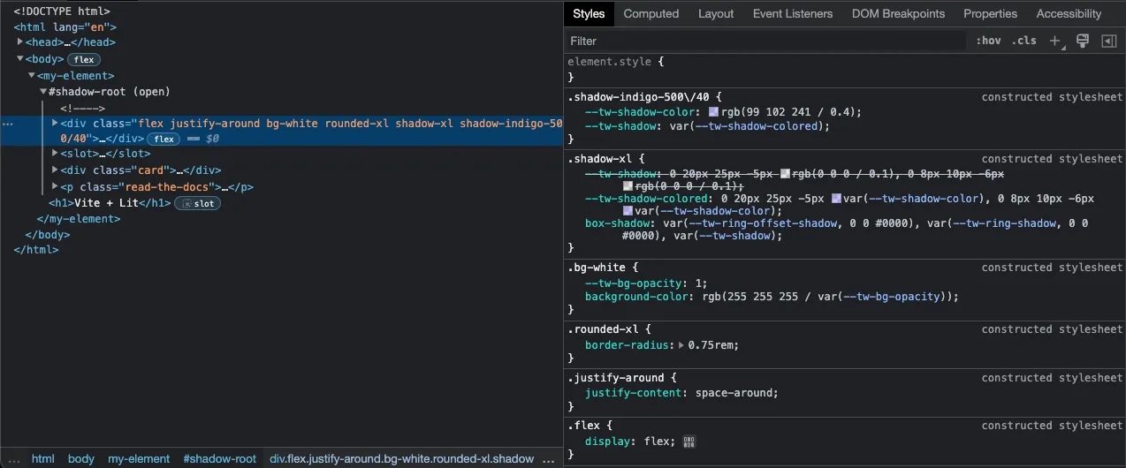Select html in the breadcrumb bar
This screenshot has height=468, width=1126.
[43, 458]
